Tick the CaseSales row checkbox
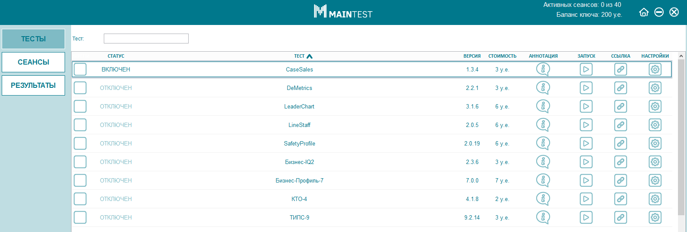Viewport: 687px width, 232px height. (80, 69)
